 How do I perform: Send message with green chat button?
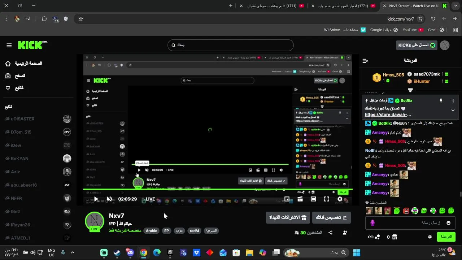click(x=446, y=237)
